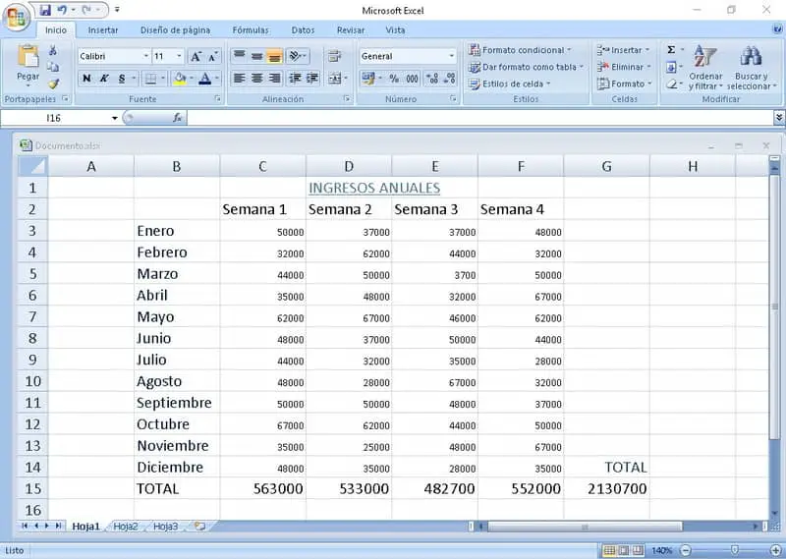Click Eliminar button in Celdas group
Screen dimensions: 786x559
point(624,67)
